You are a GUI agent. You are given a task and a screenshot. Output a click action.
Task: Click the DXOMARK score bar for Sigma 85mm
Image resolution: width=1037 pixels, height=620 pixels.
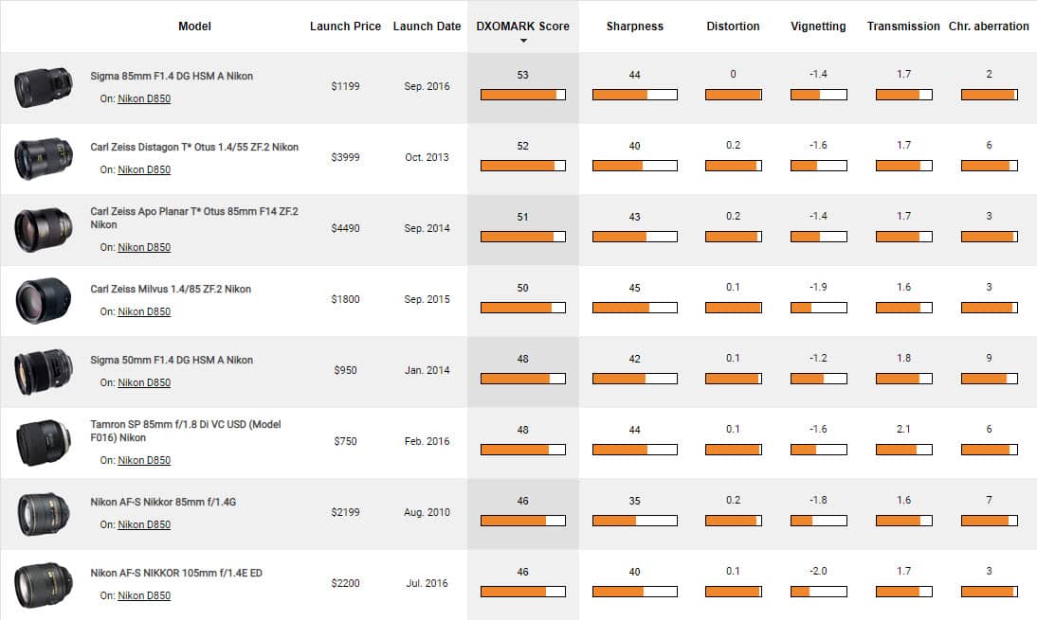coord(523,94)
